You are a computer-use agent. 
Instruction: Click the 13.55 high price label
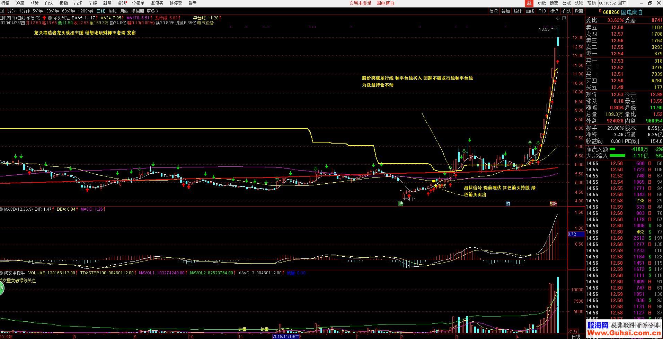point(544,29)
